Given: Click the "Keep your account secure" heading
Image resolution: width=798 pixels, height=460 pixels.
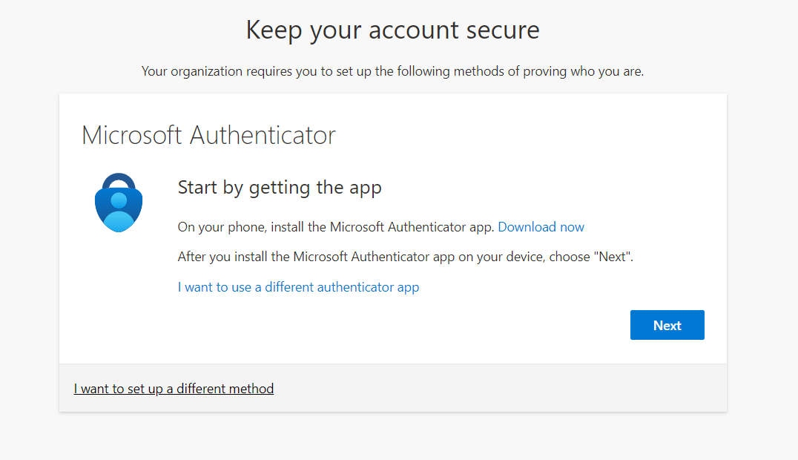Looking at the screenshot, I should click(x=392, y=30).
